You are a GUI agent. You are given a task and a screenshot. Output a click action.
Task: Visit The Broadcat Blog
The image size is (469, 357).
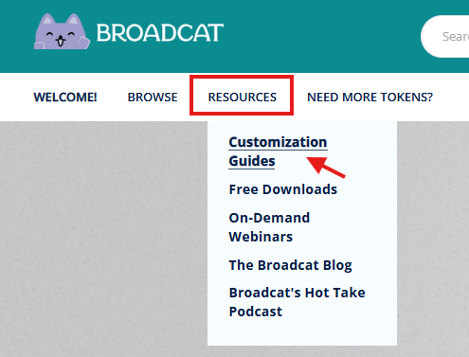pos(290,265)
